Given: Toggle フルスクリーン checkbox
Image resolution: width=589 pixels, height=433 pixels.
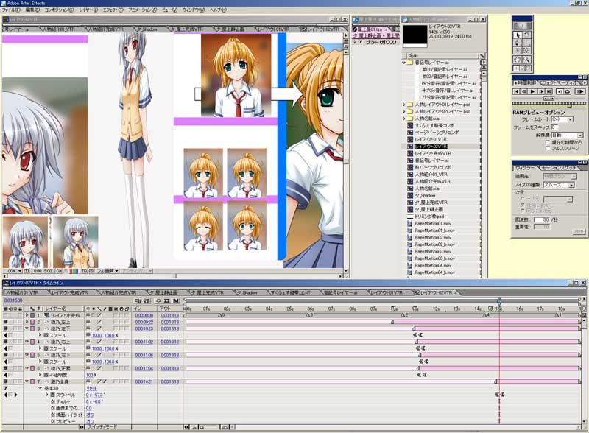Looking at the screenshot, I should pos(548,149).
